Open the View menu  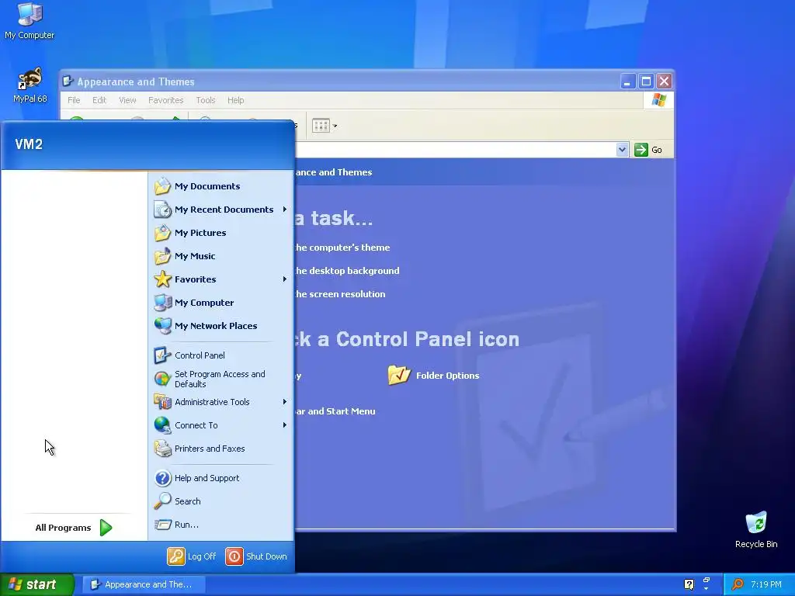(127, 100)
